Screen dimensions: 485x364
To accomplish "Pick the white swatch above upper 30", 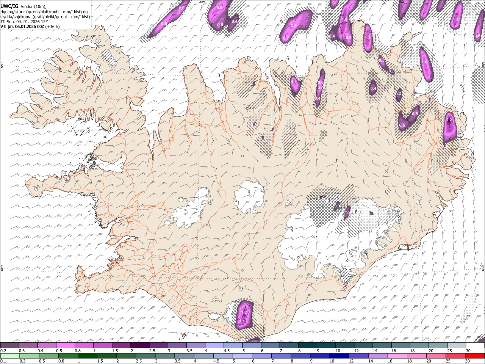I will 476,345.
